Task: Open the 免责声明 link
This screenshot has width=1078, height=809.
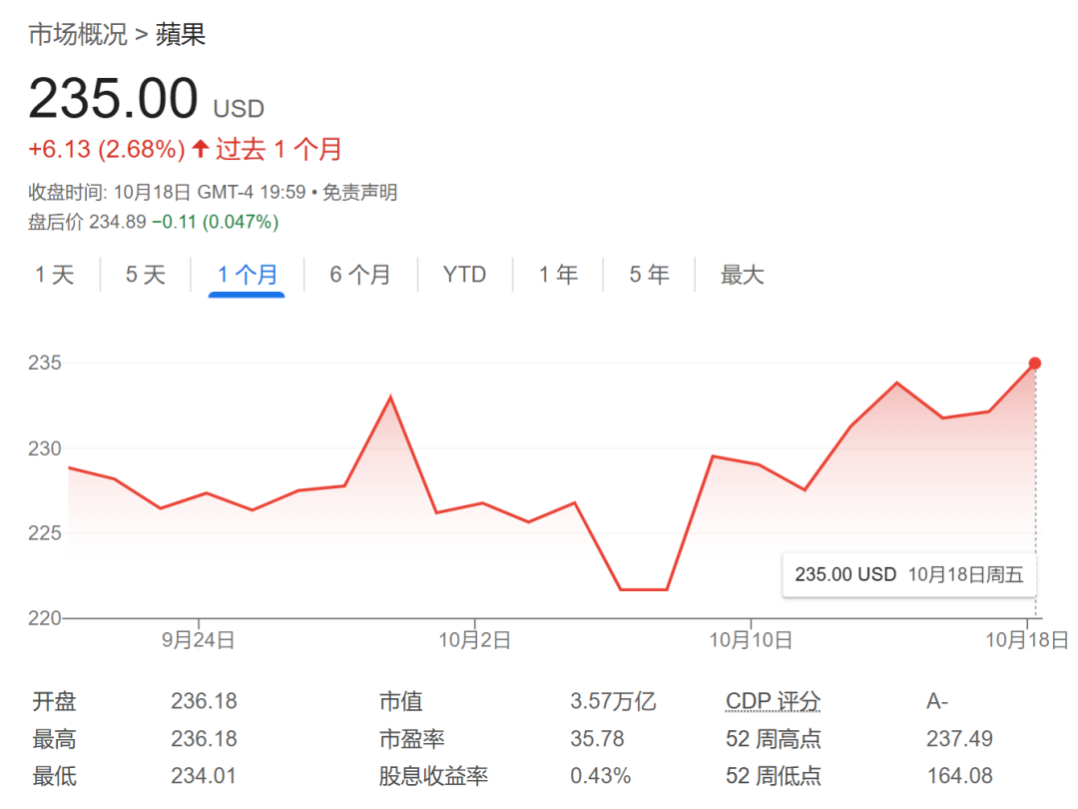Action: point(360,193)
